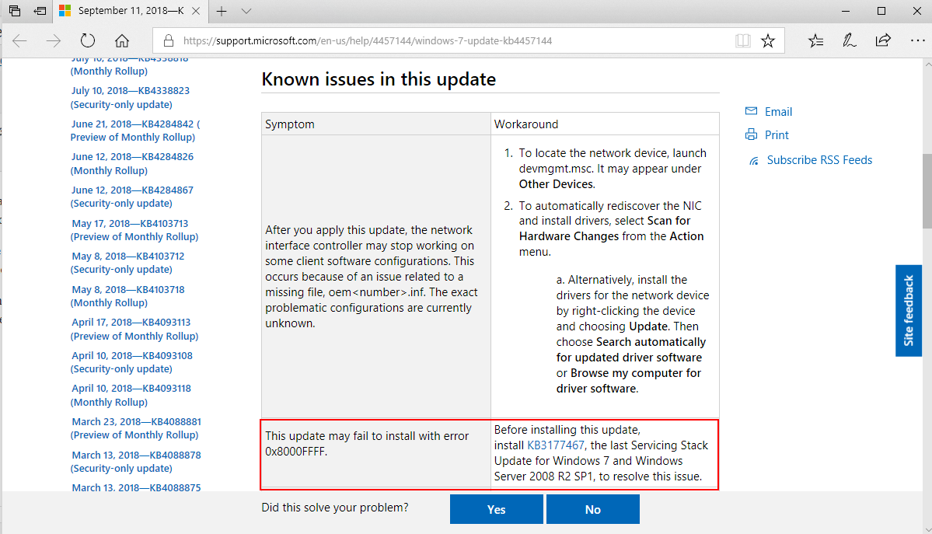This screenshot has width=932, height=534.
Task: Answer No to solve problem question
Action: point(592,509)
